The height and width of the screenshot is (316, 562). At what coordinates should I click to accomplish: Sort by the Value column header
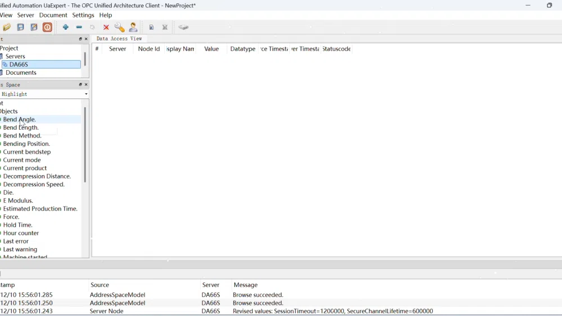click(211, 49)
